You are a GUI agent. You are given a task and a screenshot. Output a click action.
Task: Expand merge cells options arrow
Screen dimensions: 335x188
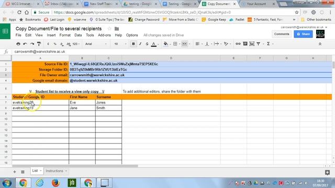tap(189, 44)
